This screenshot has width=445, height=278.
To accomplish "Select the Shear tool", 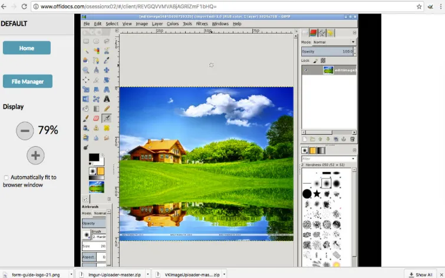I will [x=96, y=90].
